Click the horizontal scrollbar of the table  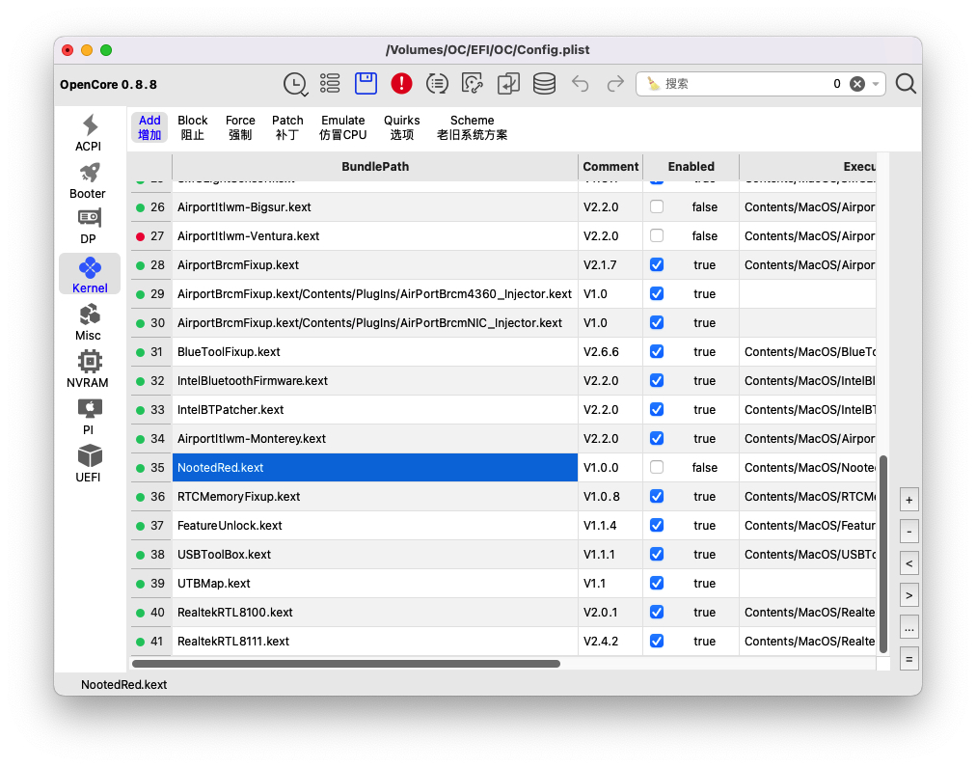[x=346, y=664]
